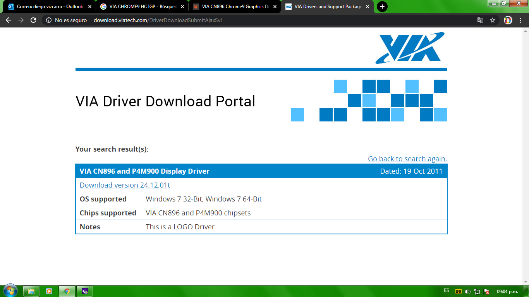Open the page translate icon in address bar
This screenshot has height=297, width=529.
click(480, 20)
